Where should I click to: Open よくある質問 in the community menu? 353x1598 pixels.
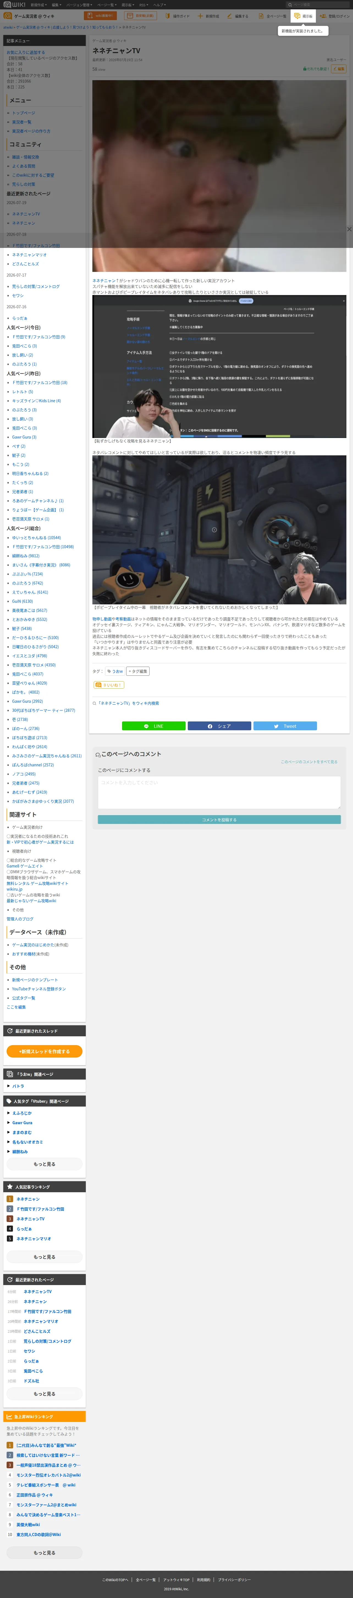point(24,166)
